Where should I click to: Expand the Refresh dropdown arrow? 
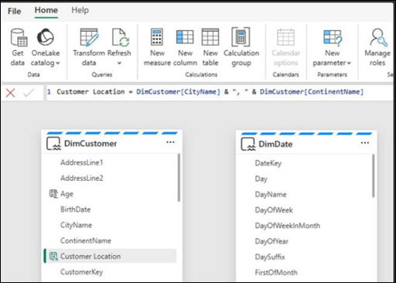point(119,63)
